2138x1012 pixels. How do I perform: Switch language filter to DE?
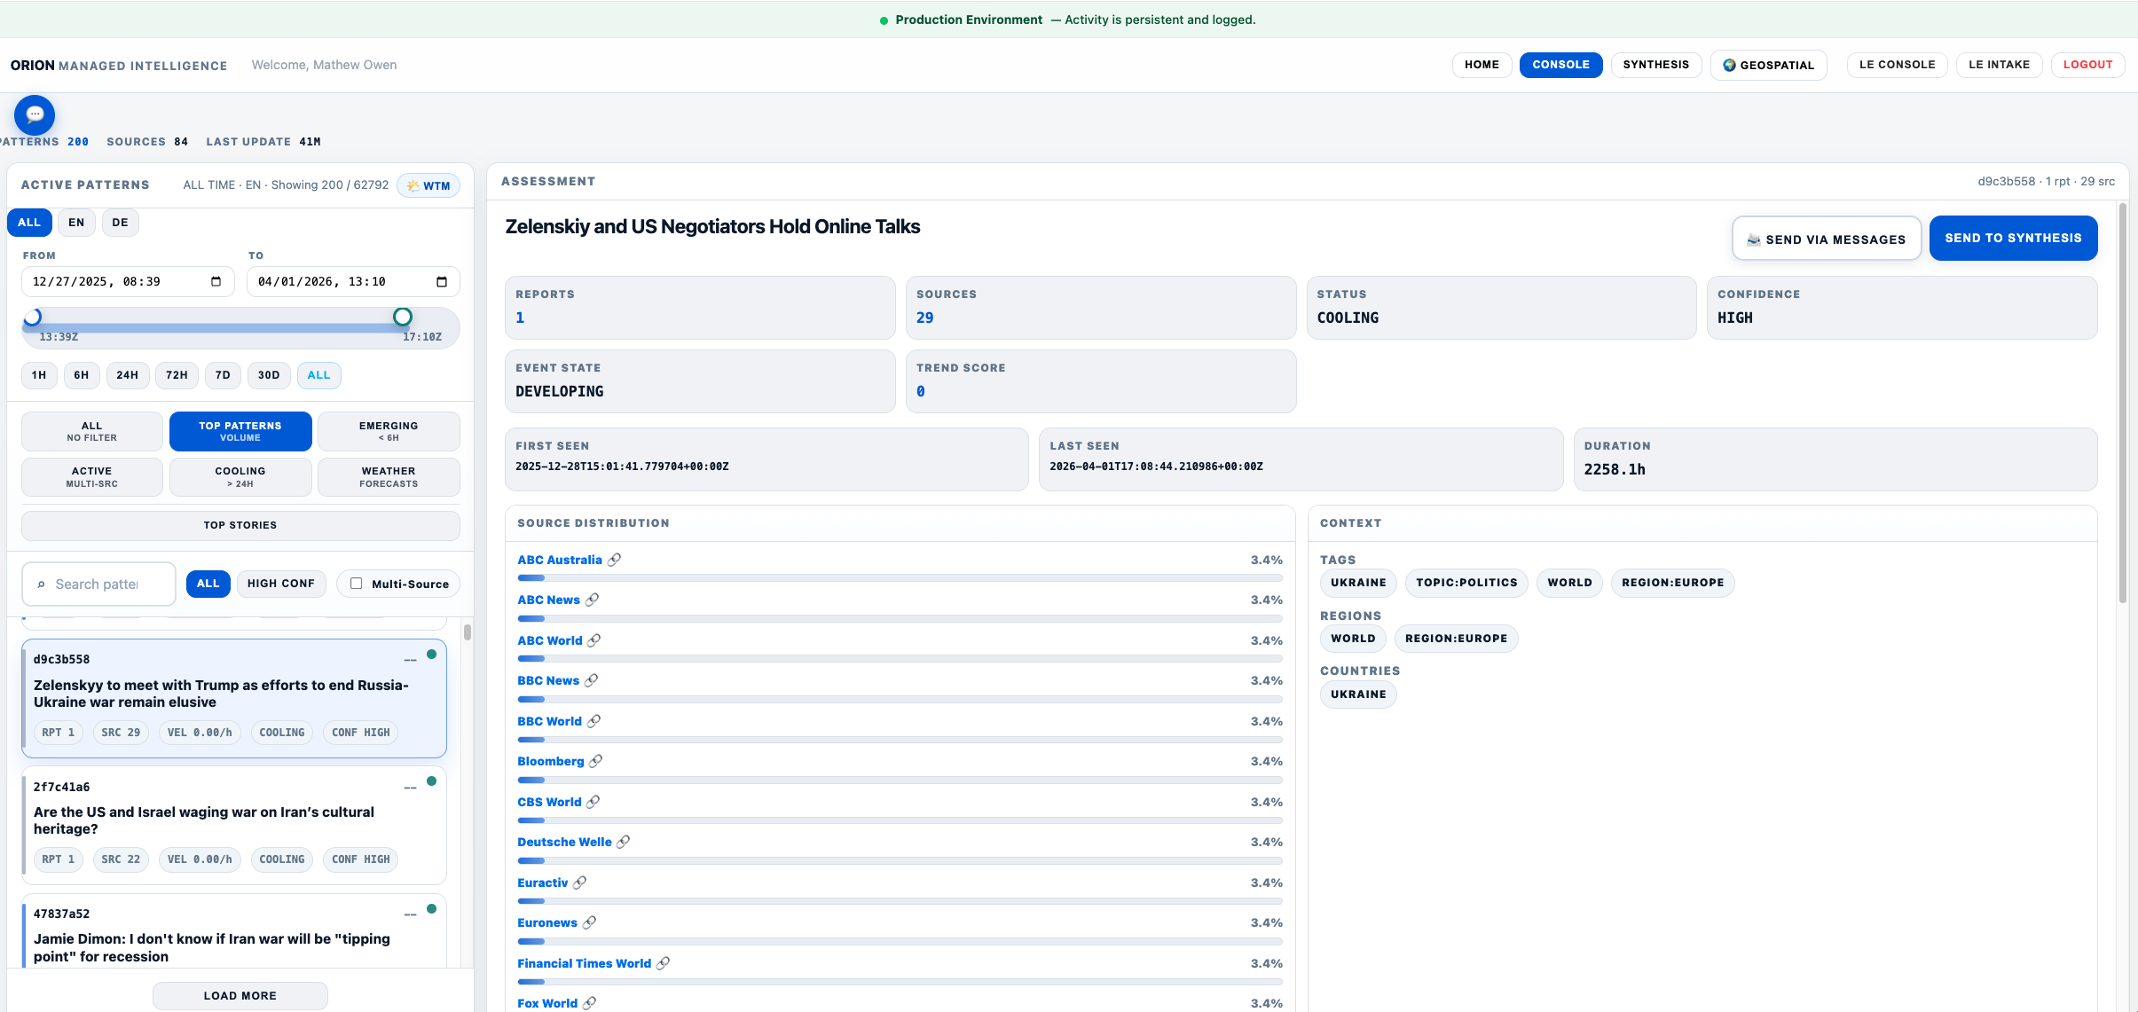tap(120, 222)
